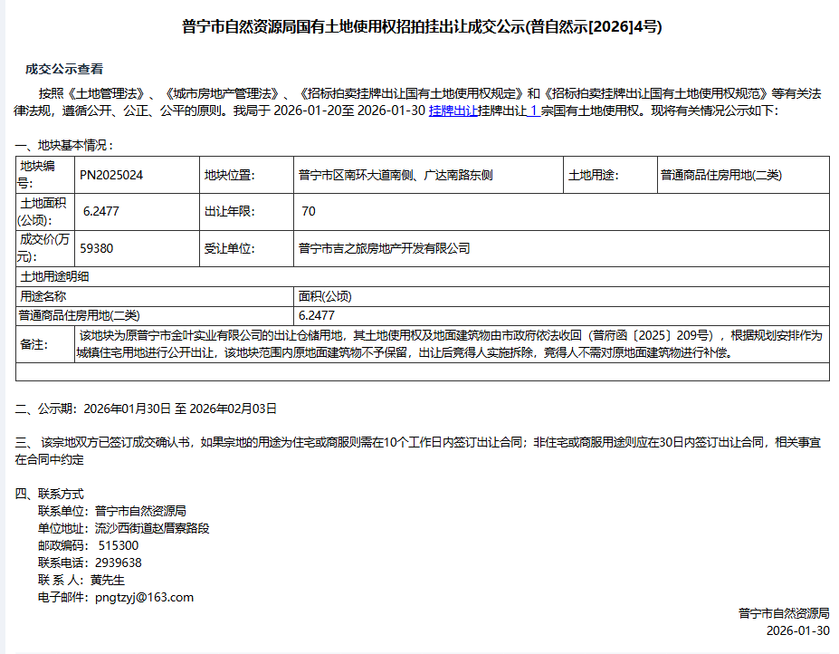Click the transferee 普宁市吉之旅房地产开发有限公司
Image resolution: width=839 pixels, height=654 pixels.
coord(385,248)
